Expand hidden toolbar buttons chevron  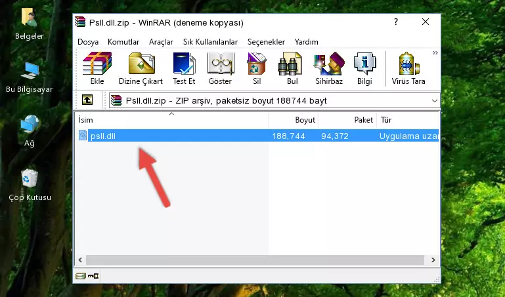[435, 53]
